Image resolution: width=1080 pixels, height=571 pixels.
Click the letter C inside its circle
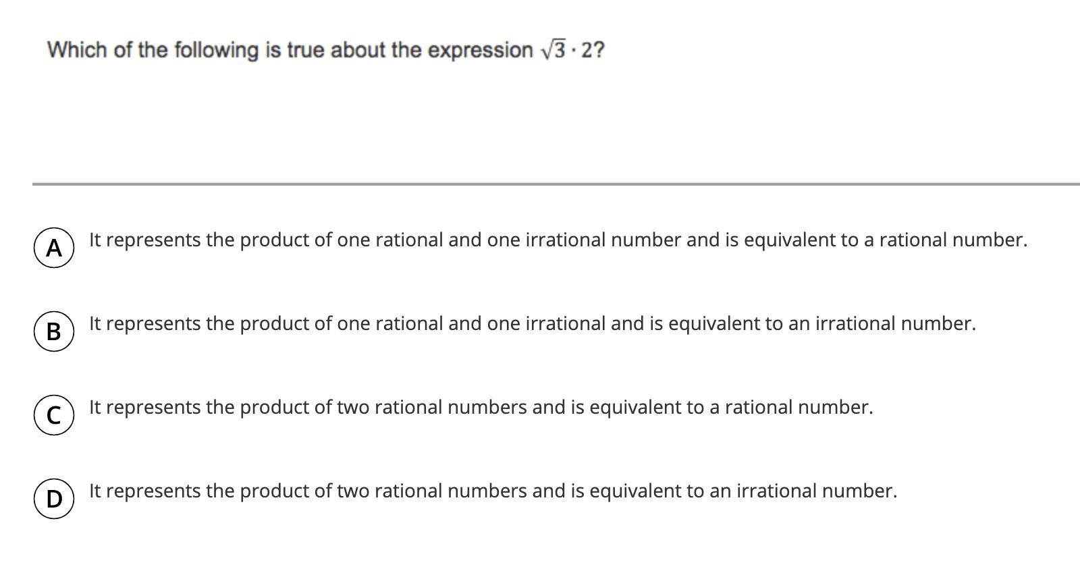[x=54, y=416]
